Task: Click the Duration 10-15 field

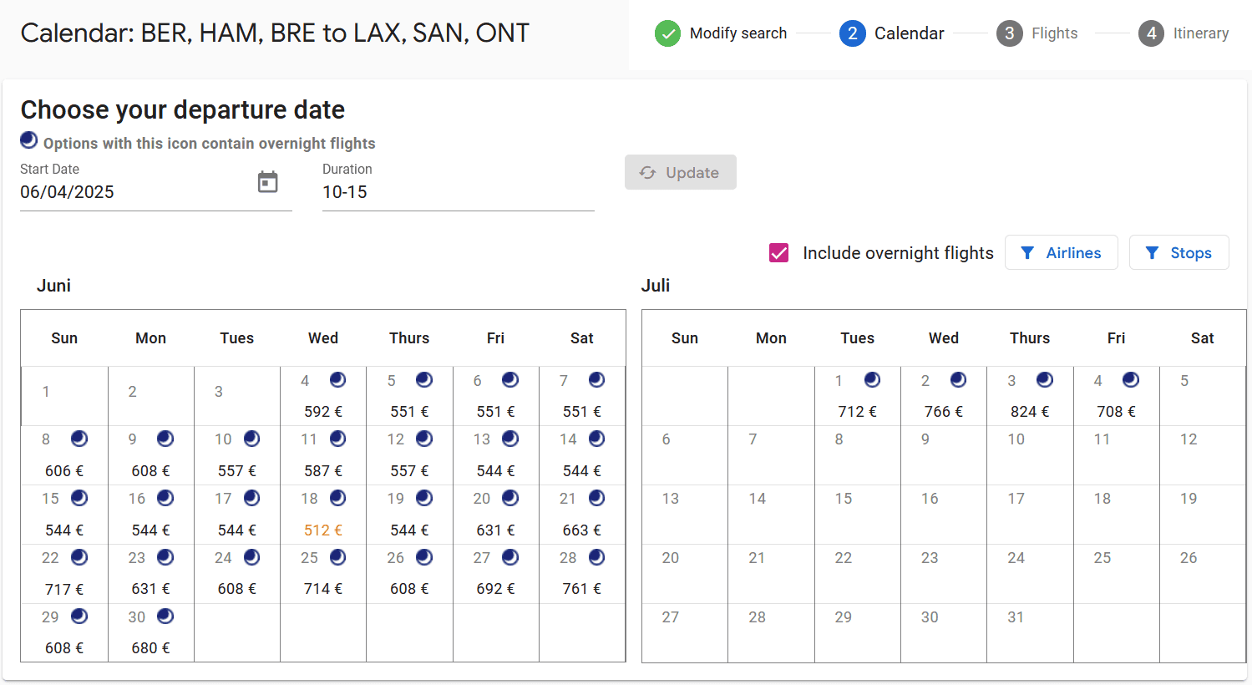Action: click(x=458, y=192)
